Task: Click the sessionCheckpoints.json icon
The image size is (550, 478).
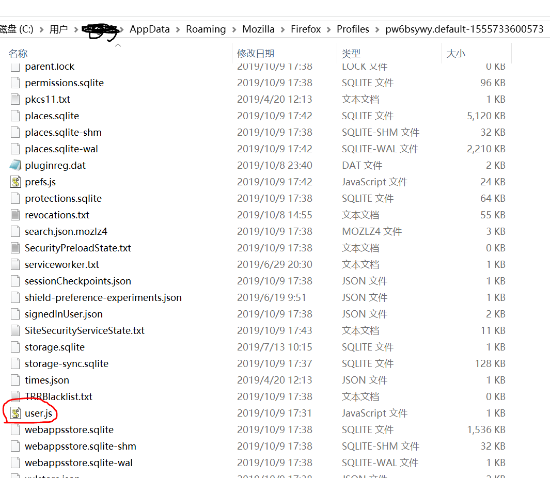Action: (x=15, y=281)
